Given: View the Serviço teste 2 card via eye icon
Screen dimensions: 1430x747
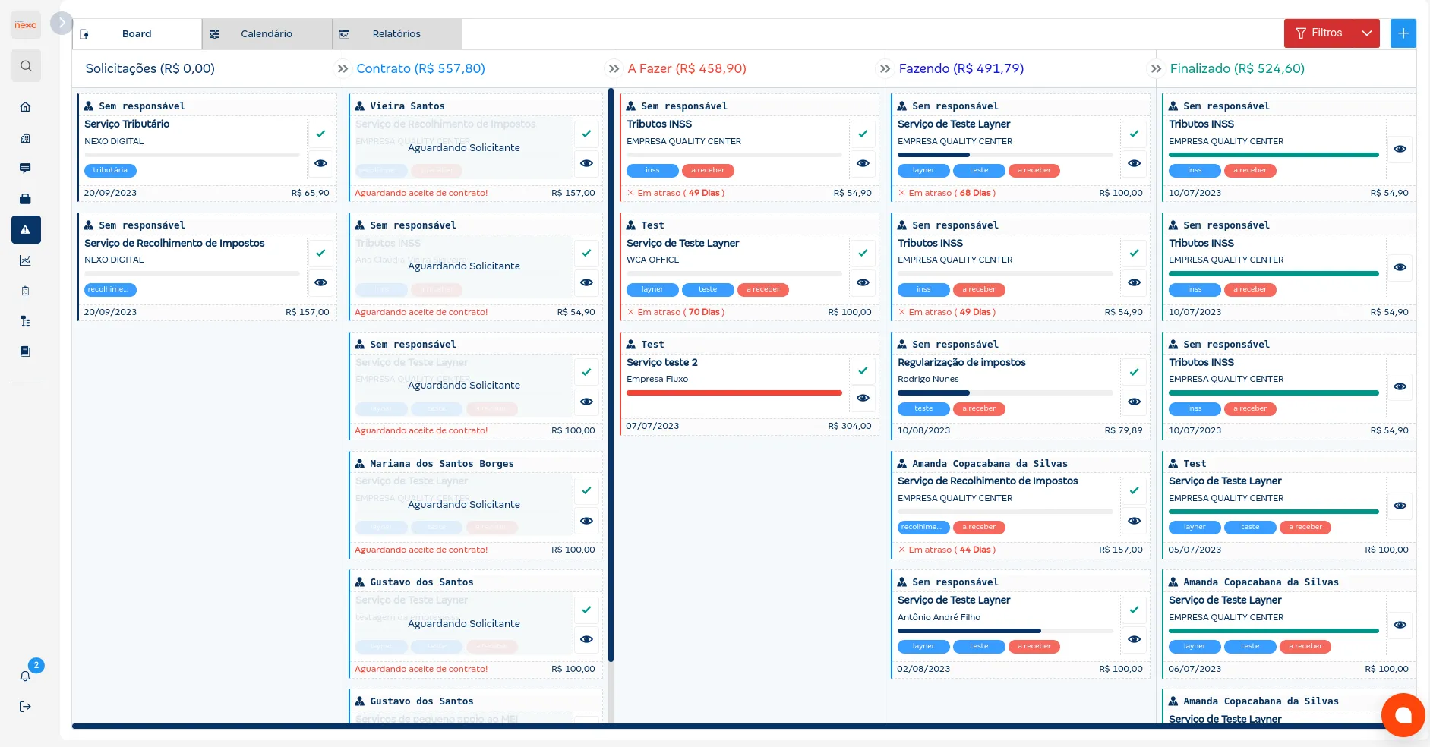Looking at the screenshot, I should pos(863,398).
